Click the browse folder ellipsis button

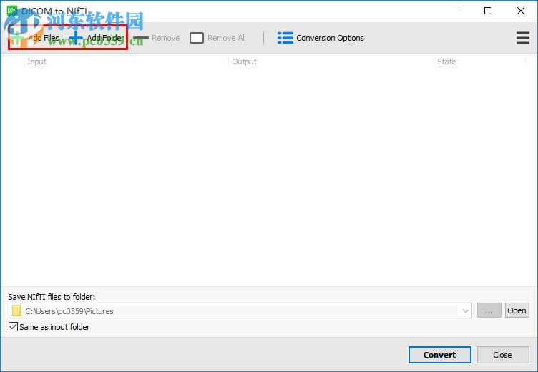click(x=489, y=310)
